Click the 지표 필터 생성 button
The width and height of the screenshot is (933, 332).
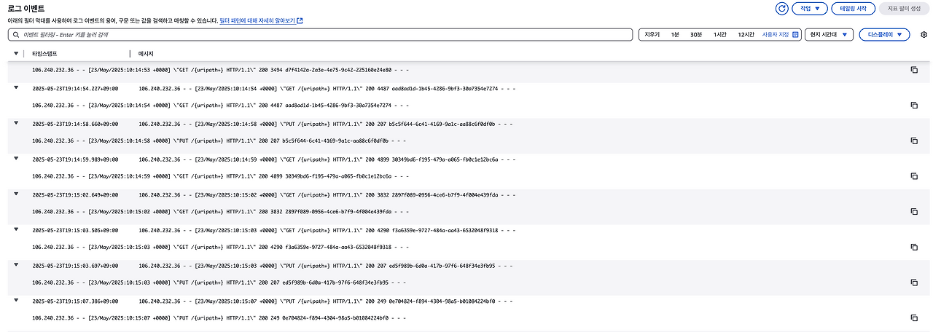904,8
